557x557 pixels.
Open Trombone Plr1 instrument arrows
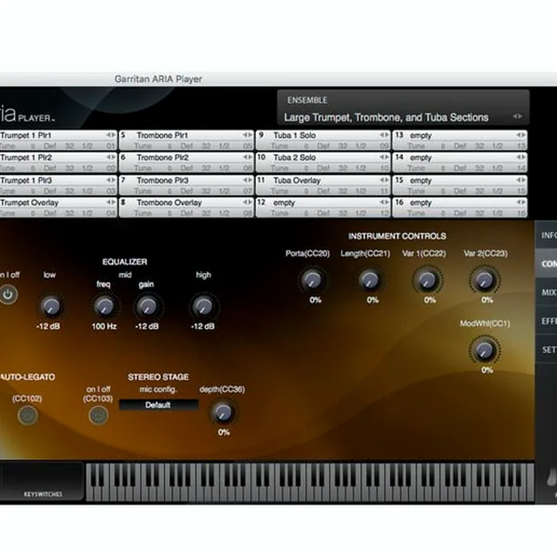(x=248, y=135)
